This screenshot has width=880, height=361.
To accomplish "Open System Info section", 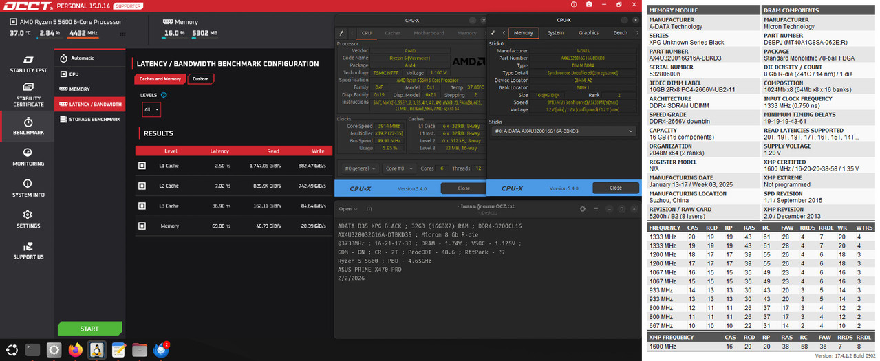I will (x=28, y=188).
